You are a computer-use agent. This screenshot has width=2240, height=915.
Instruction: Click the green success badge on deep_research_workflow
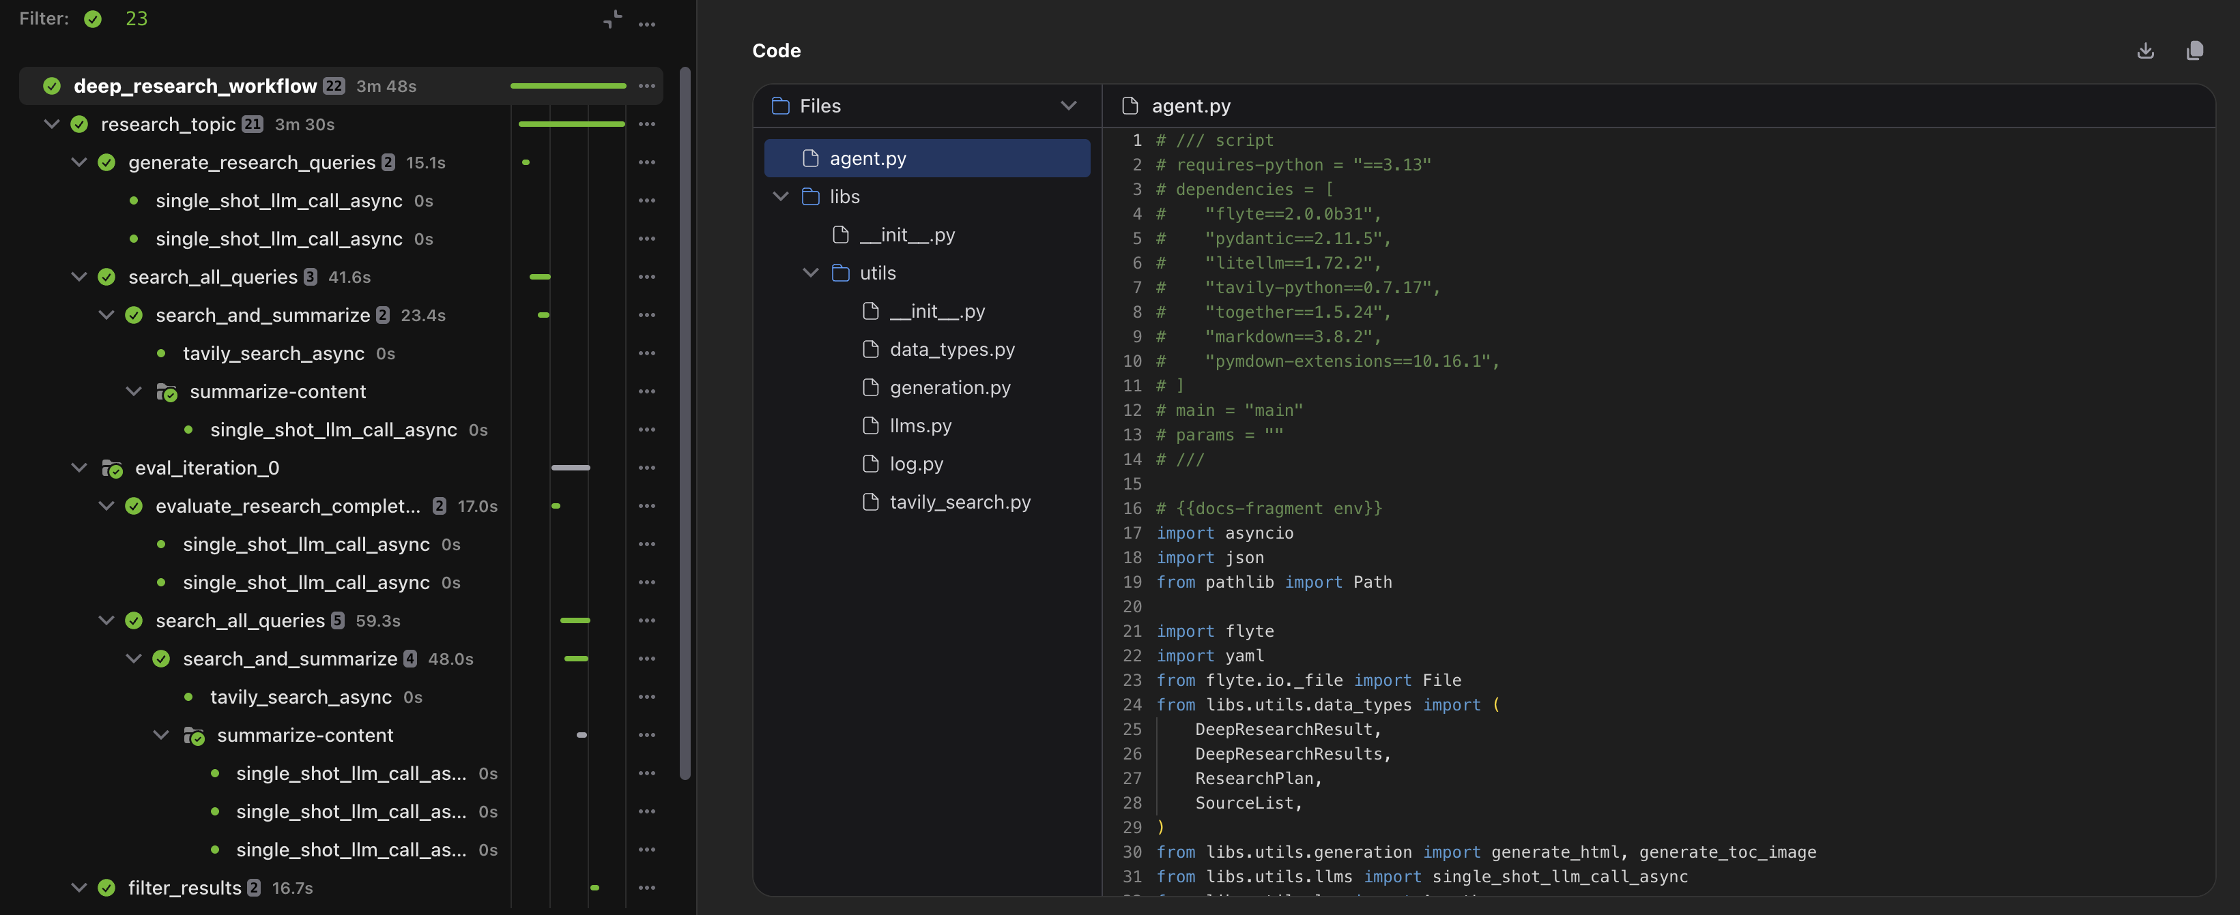click(51, 85)
